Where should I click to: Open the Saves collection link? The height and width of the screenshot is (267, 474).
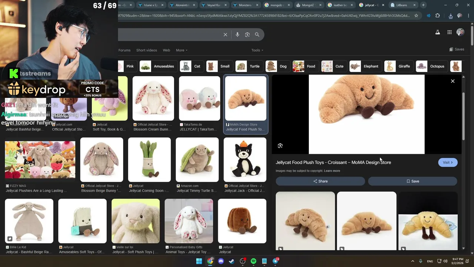click(x=457, y=49)
